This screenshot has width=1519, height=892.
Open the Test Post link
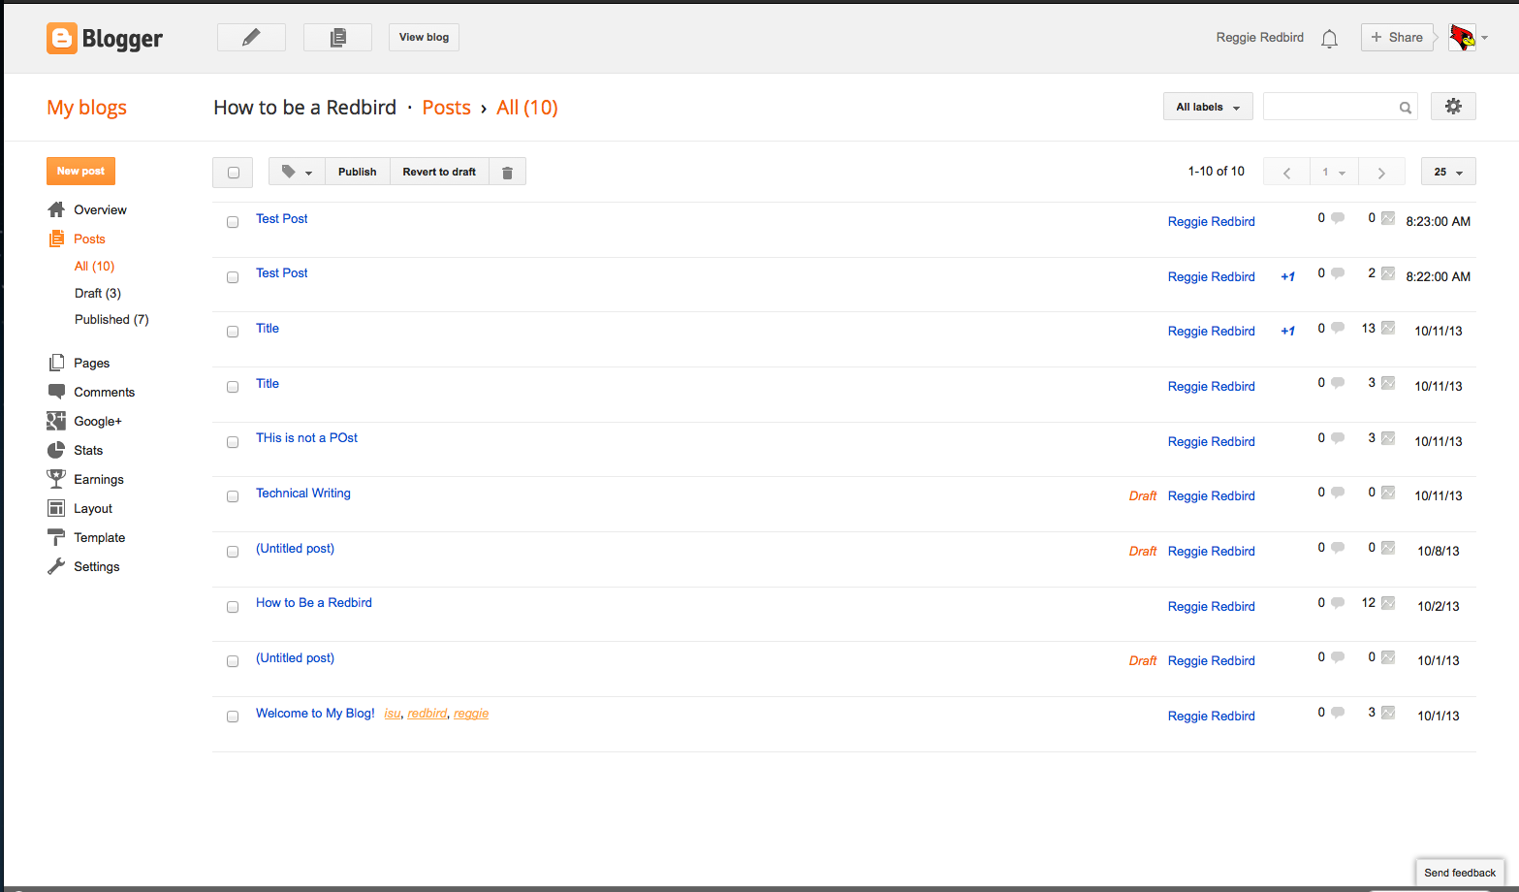pyautogui.click(x=281, y=218)
